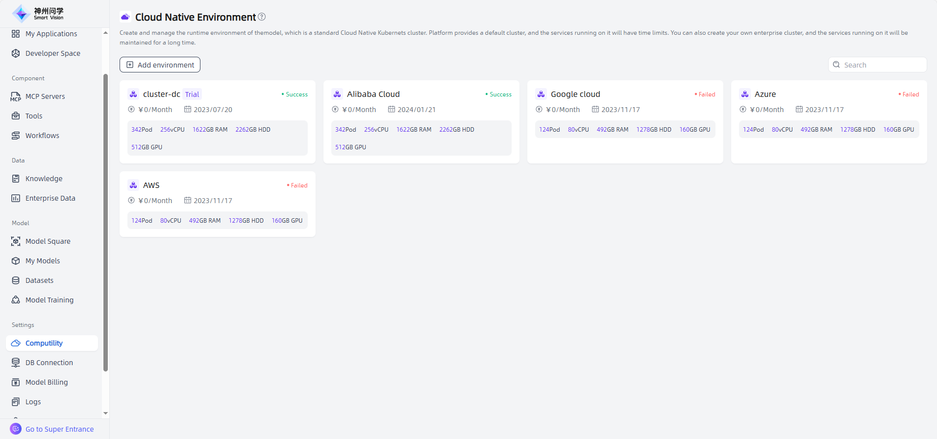Click the Smart Vision logo
Screen dimensions: 937x439
(38, 13)
